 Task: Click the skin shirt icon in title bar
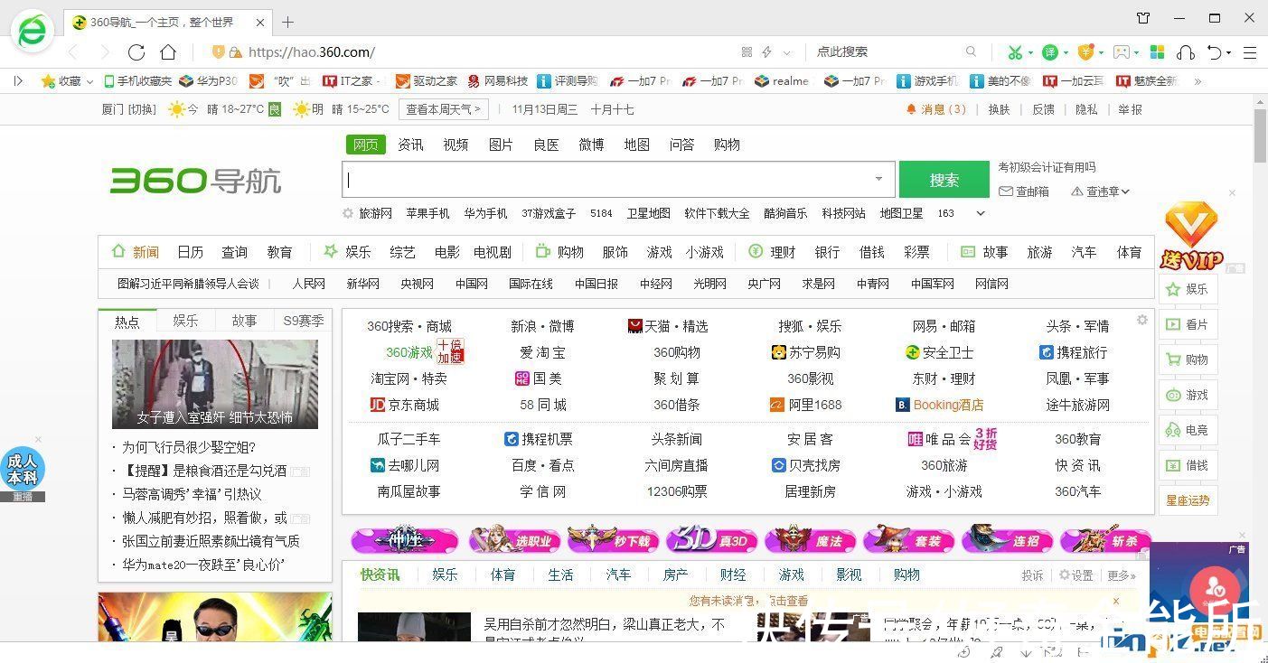click(x=1143, y=18)
